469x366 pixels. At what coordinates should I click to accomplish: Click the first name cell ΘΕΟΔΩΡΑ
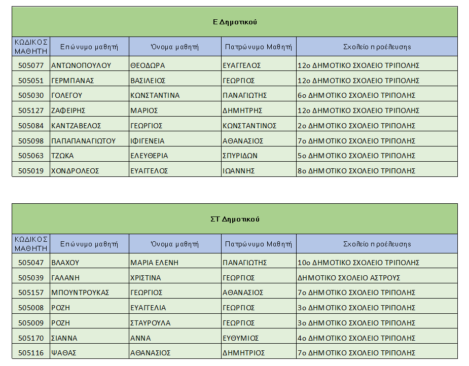148,65
